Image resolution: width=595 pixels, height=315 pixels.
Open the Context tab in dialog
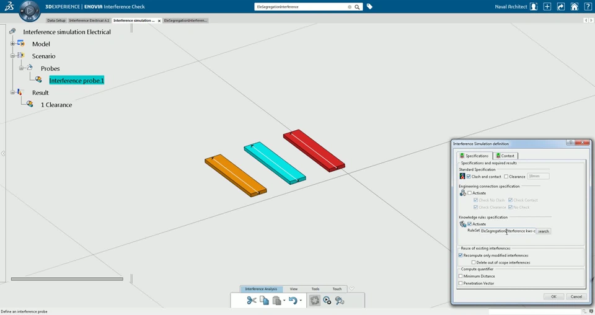pos(505,156)
